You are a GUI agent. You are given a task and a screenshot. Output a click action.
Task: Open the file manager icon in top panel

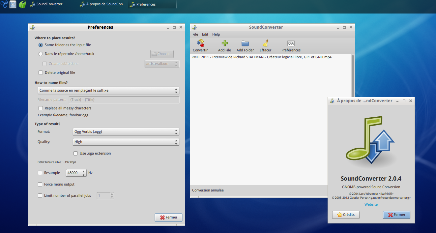pos(13,4)
